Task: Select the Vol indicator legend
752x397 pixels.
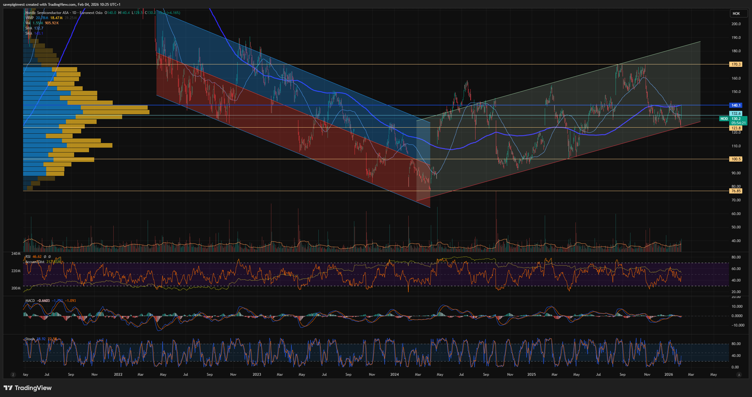Action: coord(28,23)
